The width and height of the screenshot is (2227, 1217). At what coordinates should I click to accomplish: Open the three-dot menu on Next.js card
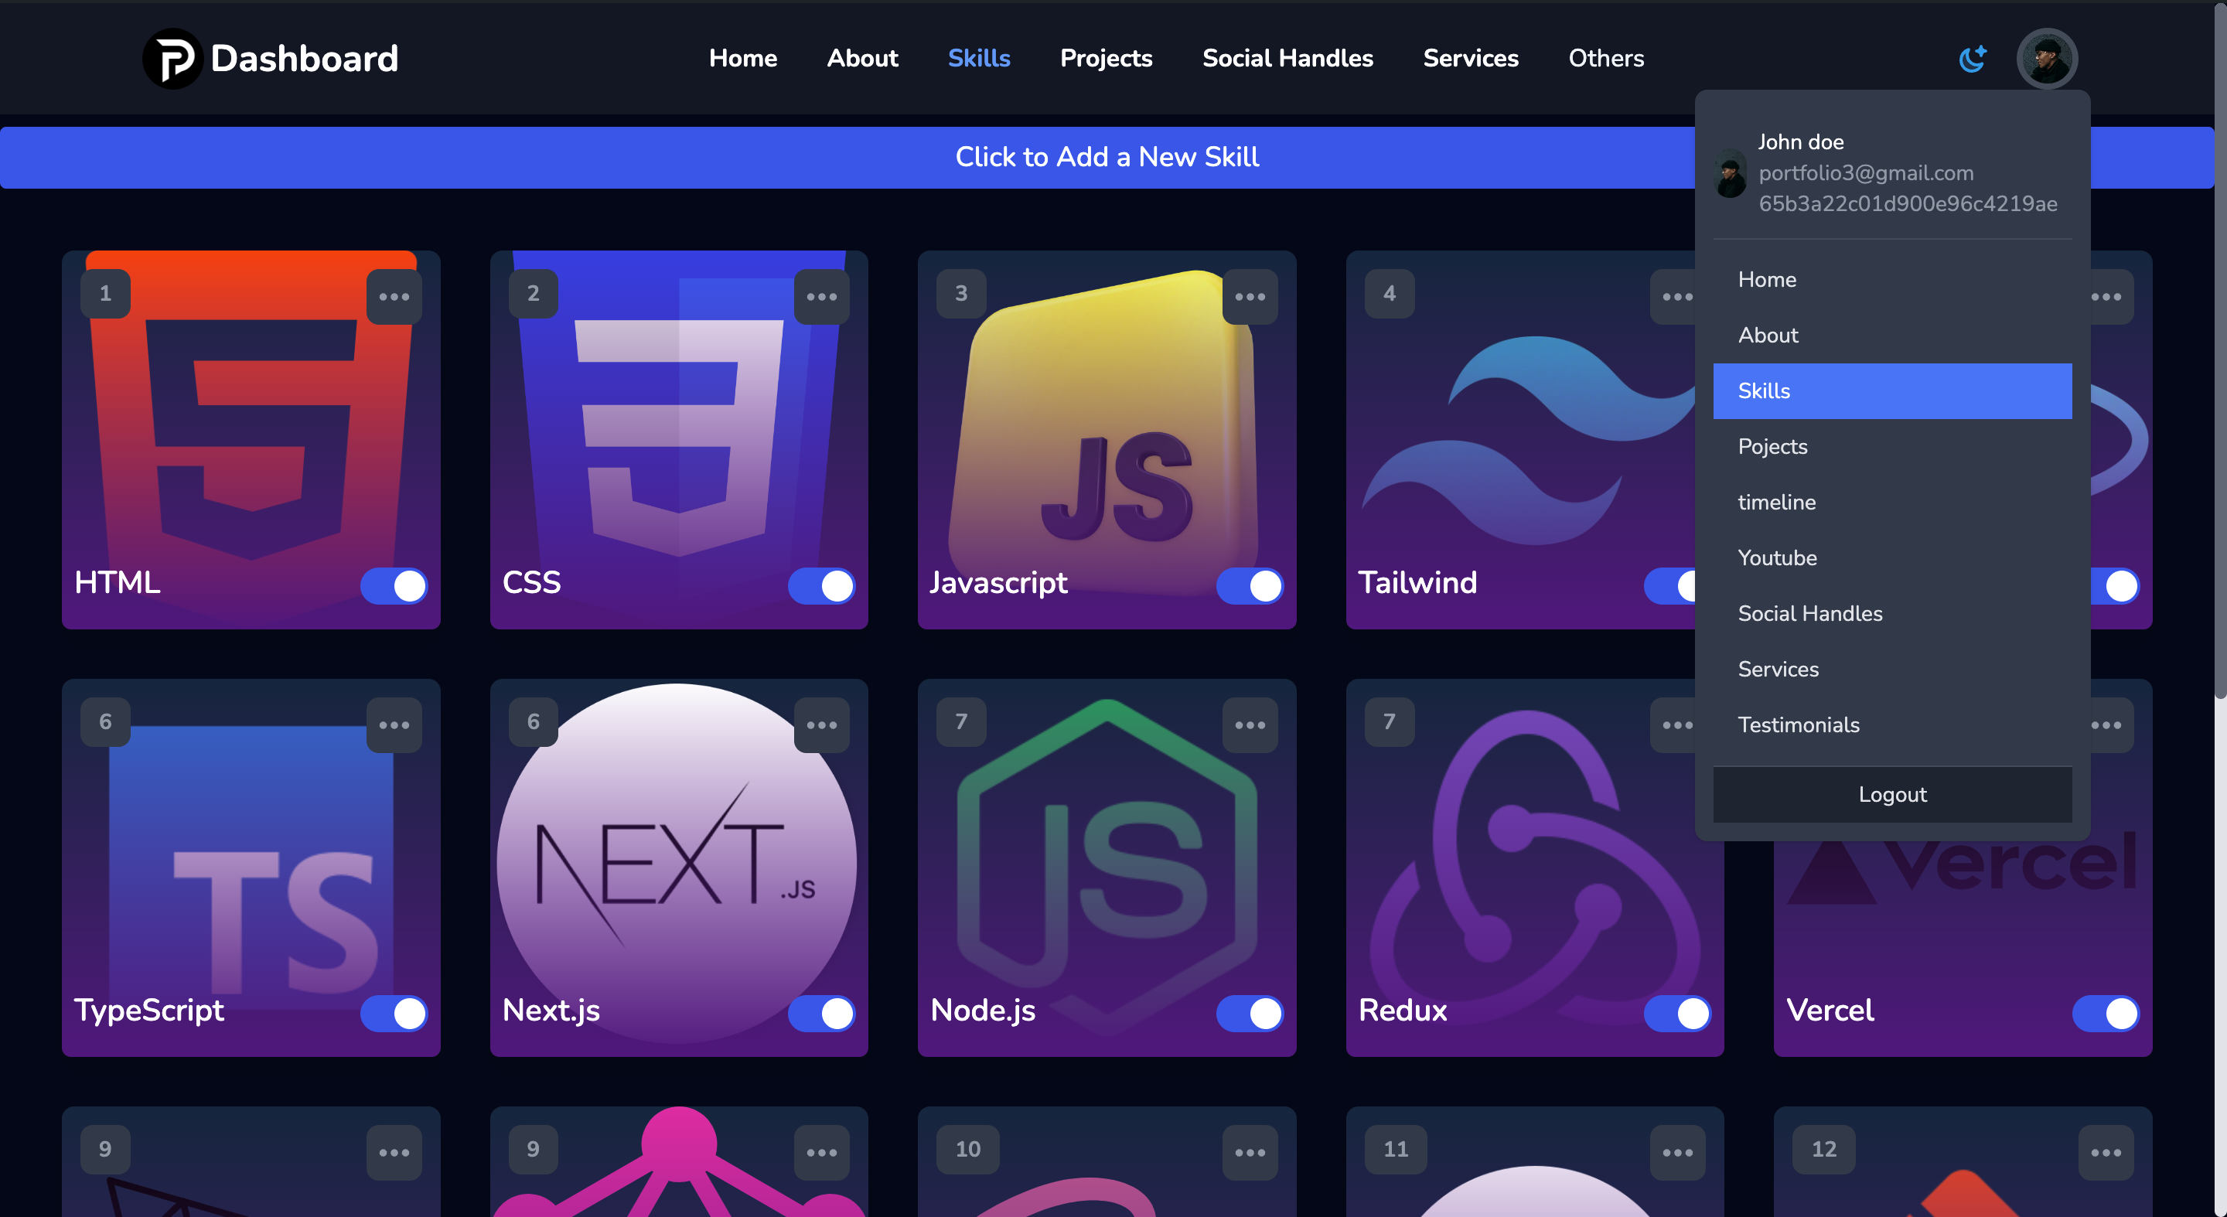821,724
